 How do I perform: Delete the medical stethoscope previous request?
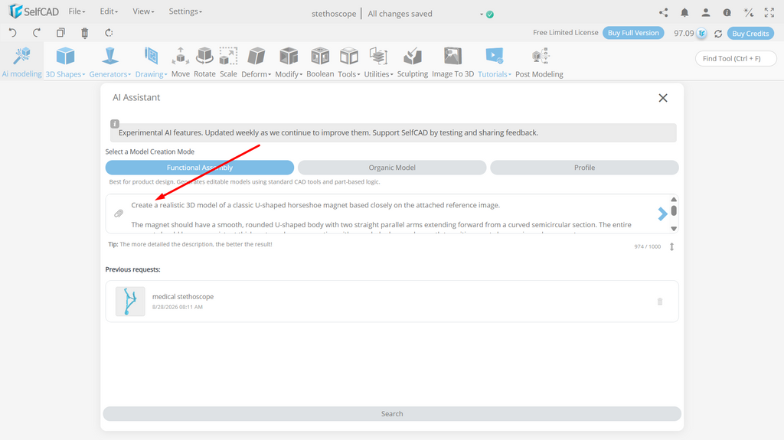coord(660,301)
